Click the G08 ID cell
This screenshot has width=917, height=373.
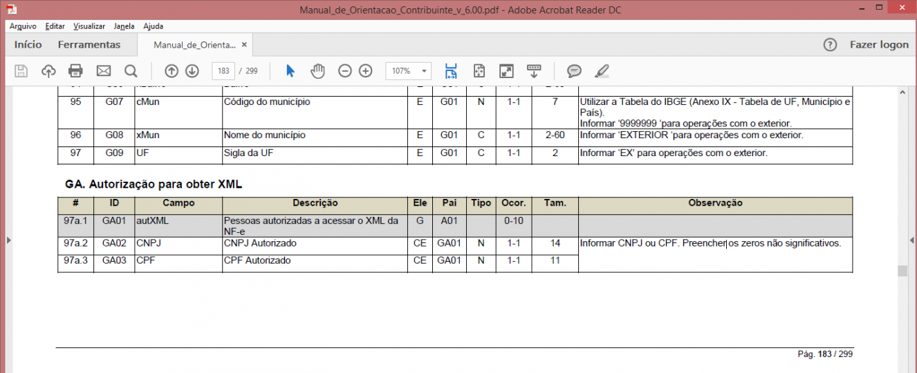(114, 137)
